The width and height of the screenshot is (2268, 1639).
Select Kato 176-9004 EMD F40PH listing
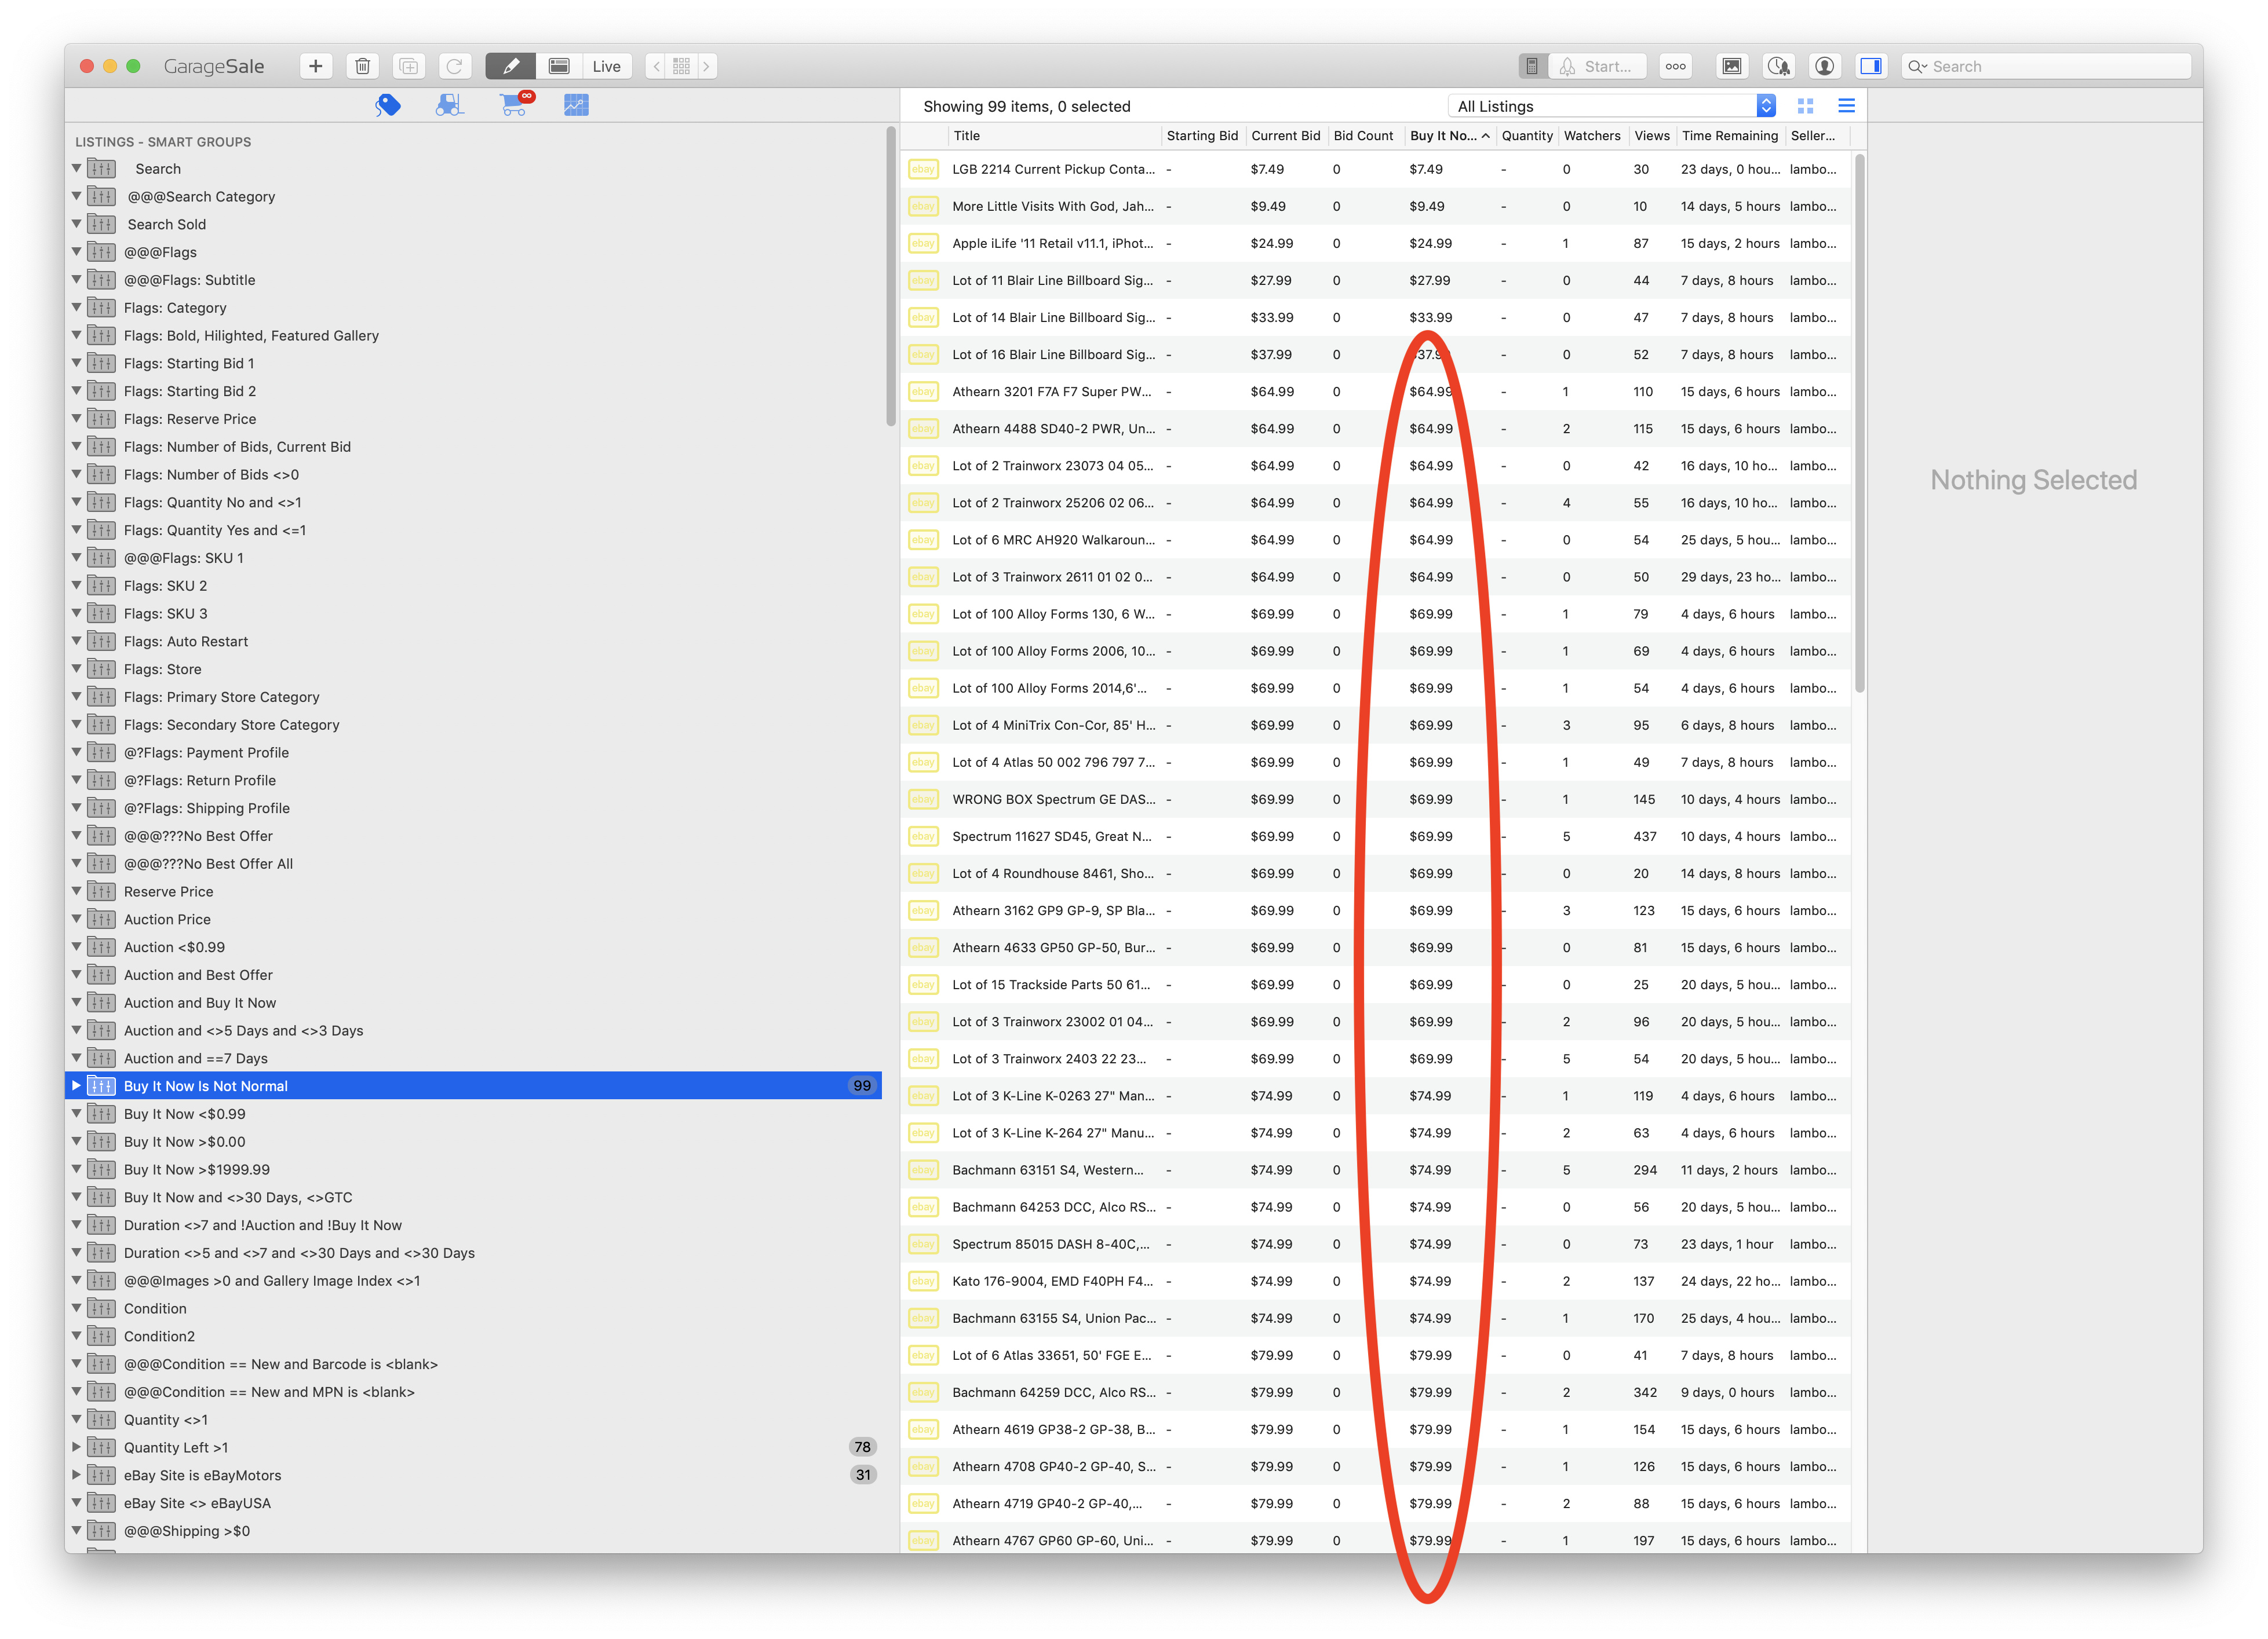tap(1376, 1281)
